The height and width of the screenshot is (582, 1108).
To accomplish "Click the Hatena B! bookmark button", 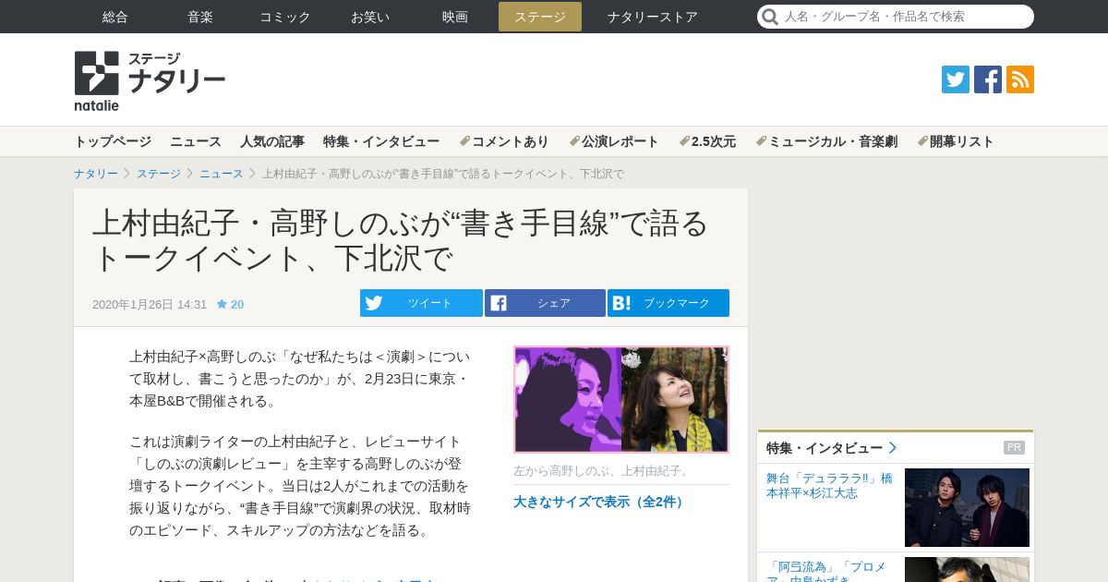I will coord(668,303).
